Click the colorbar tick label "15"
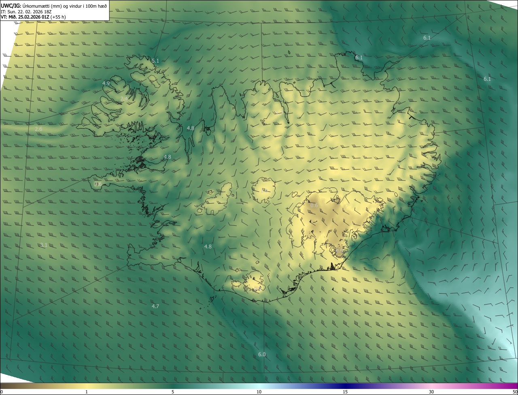This screenshot has height=395, width=518. [x=345, y=392]
